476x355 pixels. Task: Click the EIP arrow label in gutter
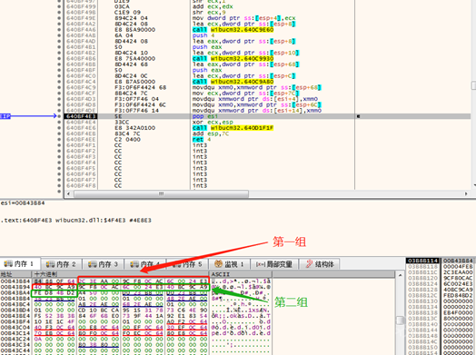tap(5, 116)
